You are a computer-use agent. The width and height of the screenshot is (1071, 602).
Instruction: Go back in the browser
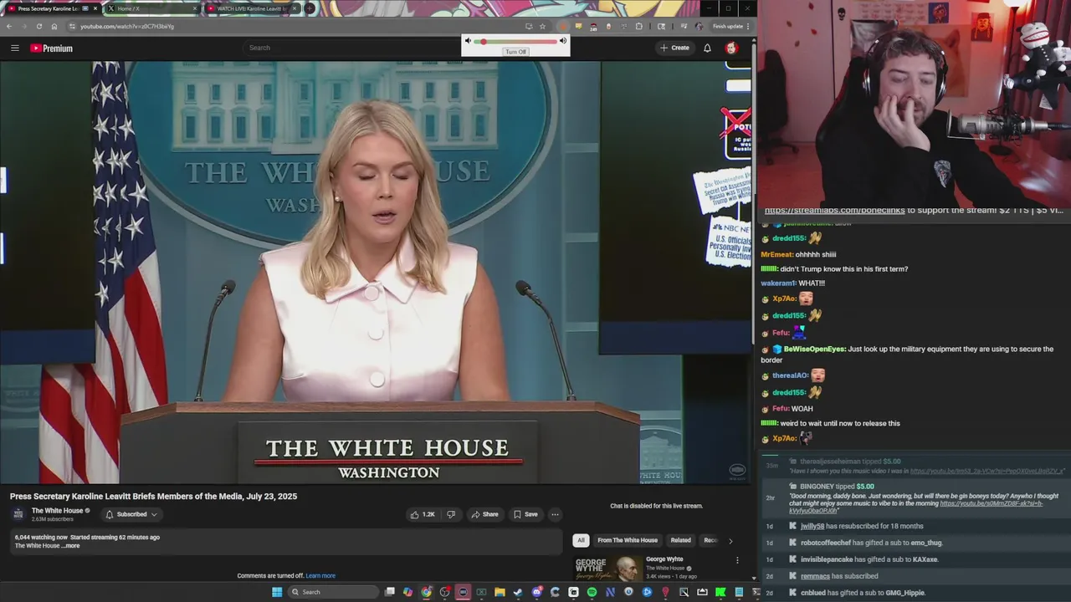(9, 26)
